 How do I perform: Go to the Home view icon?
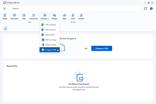pos(5,28)
